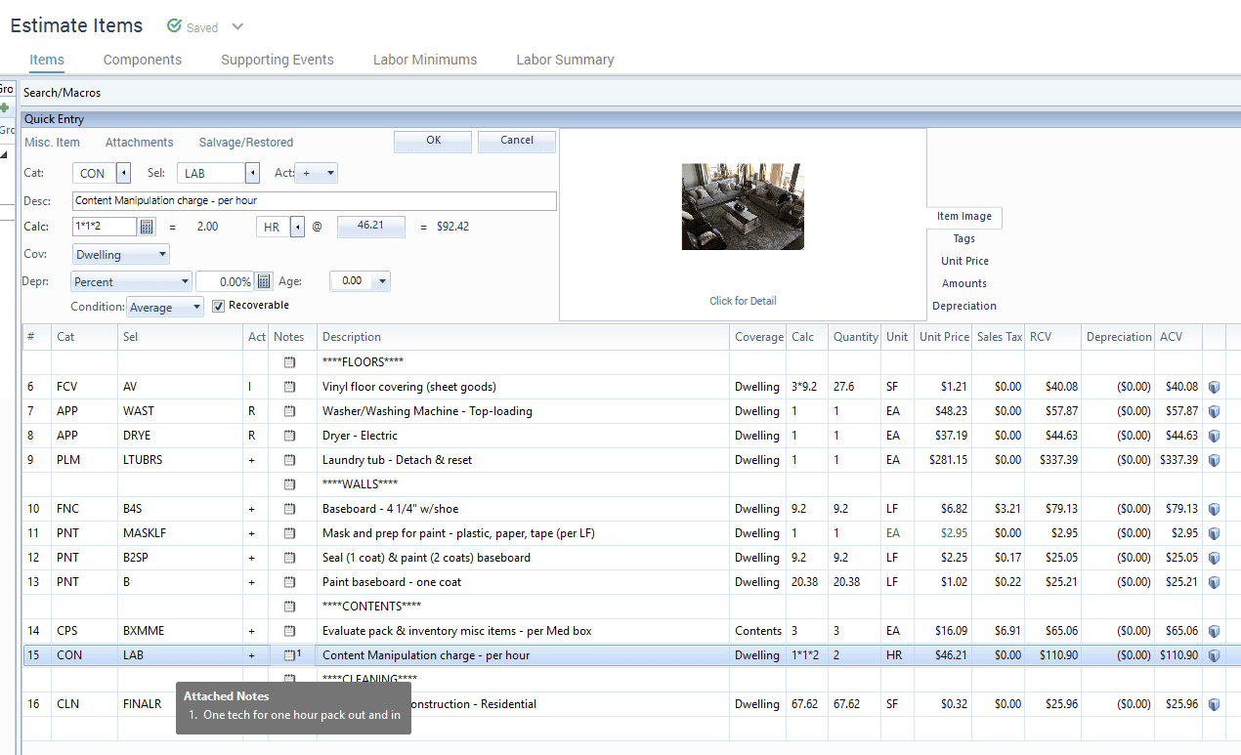Screen dimensions: 1241x755
Task: Switch to the Labor Summary tab
Action: pos(565,60)
